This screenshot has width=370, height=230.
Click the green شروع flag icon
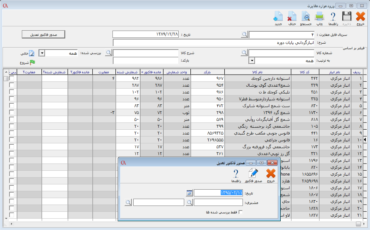pyautogui.click(x=32, y=62)
